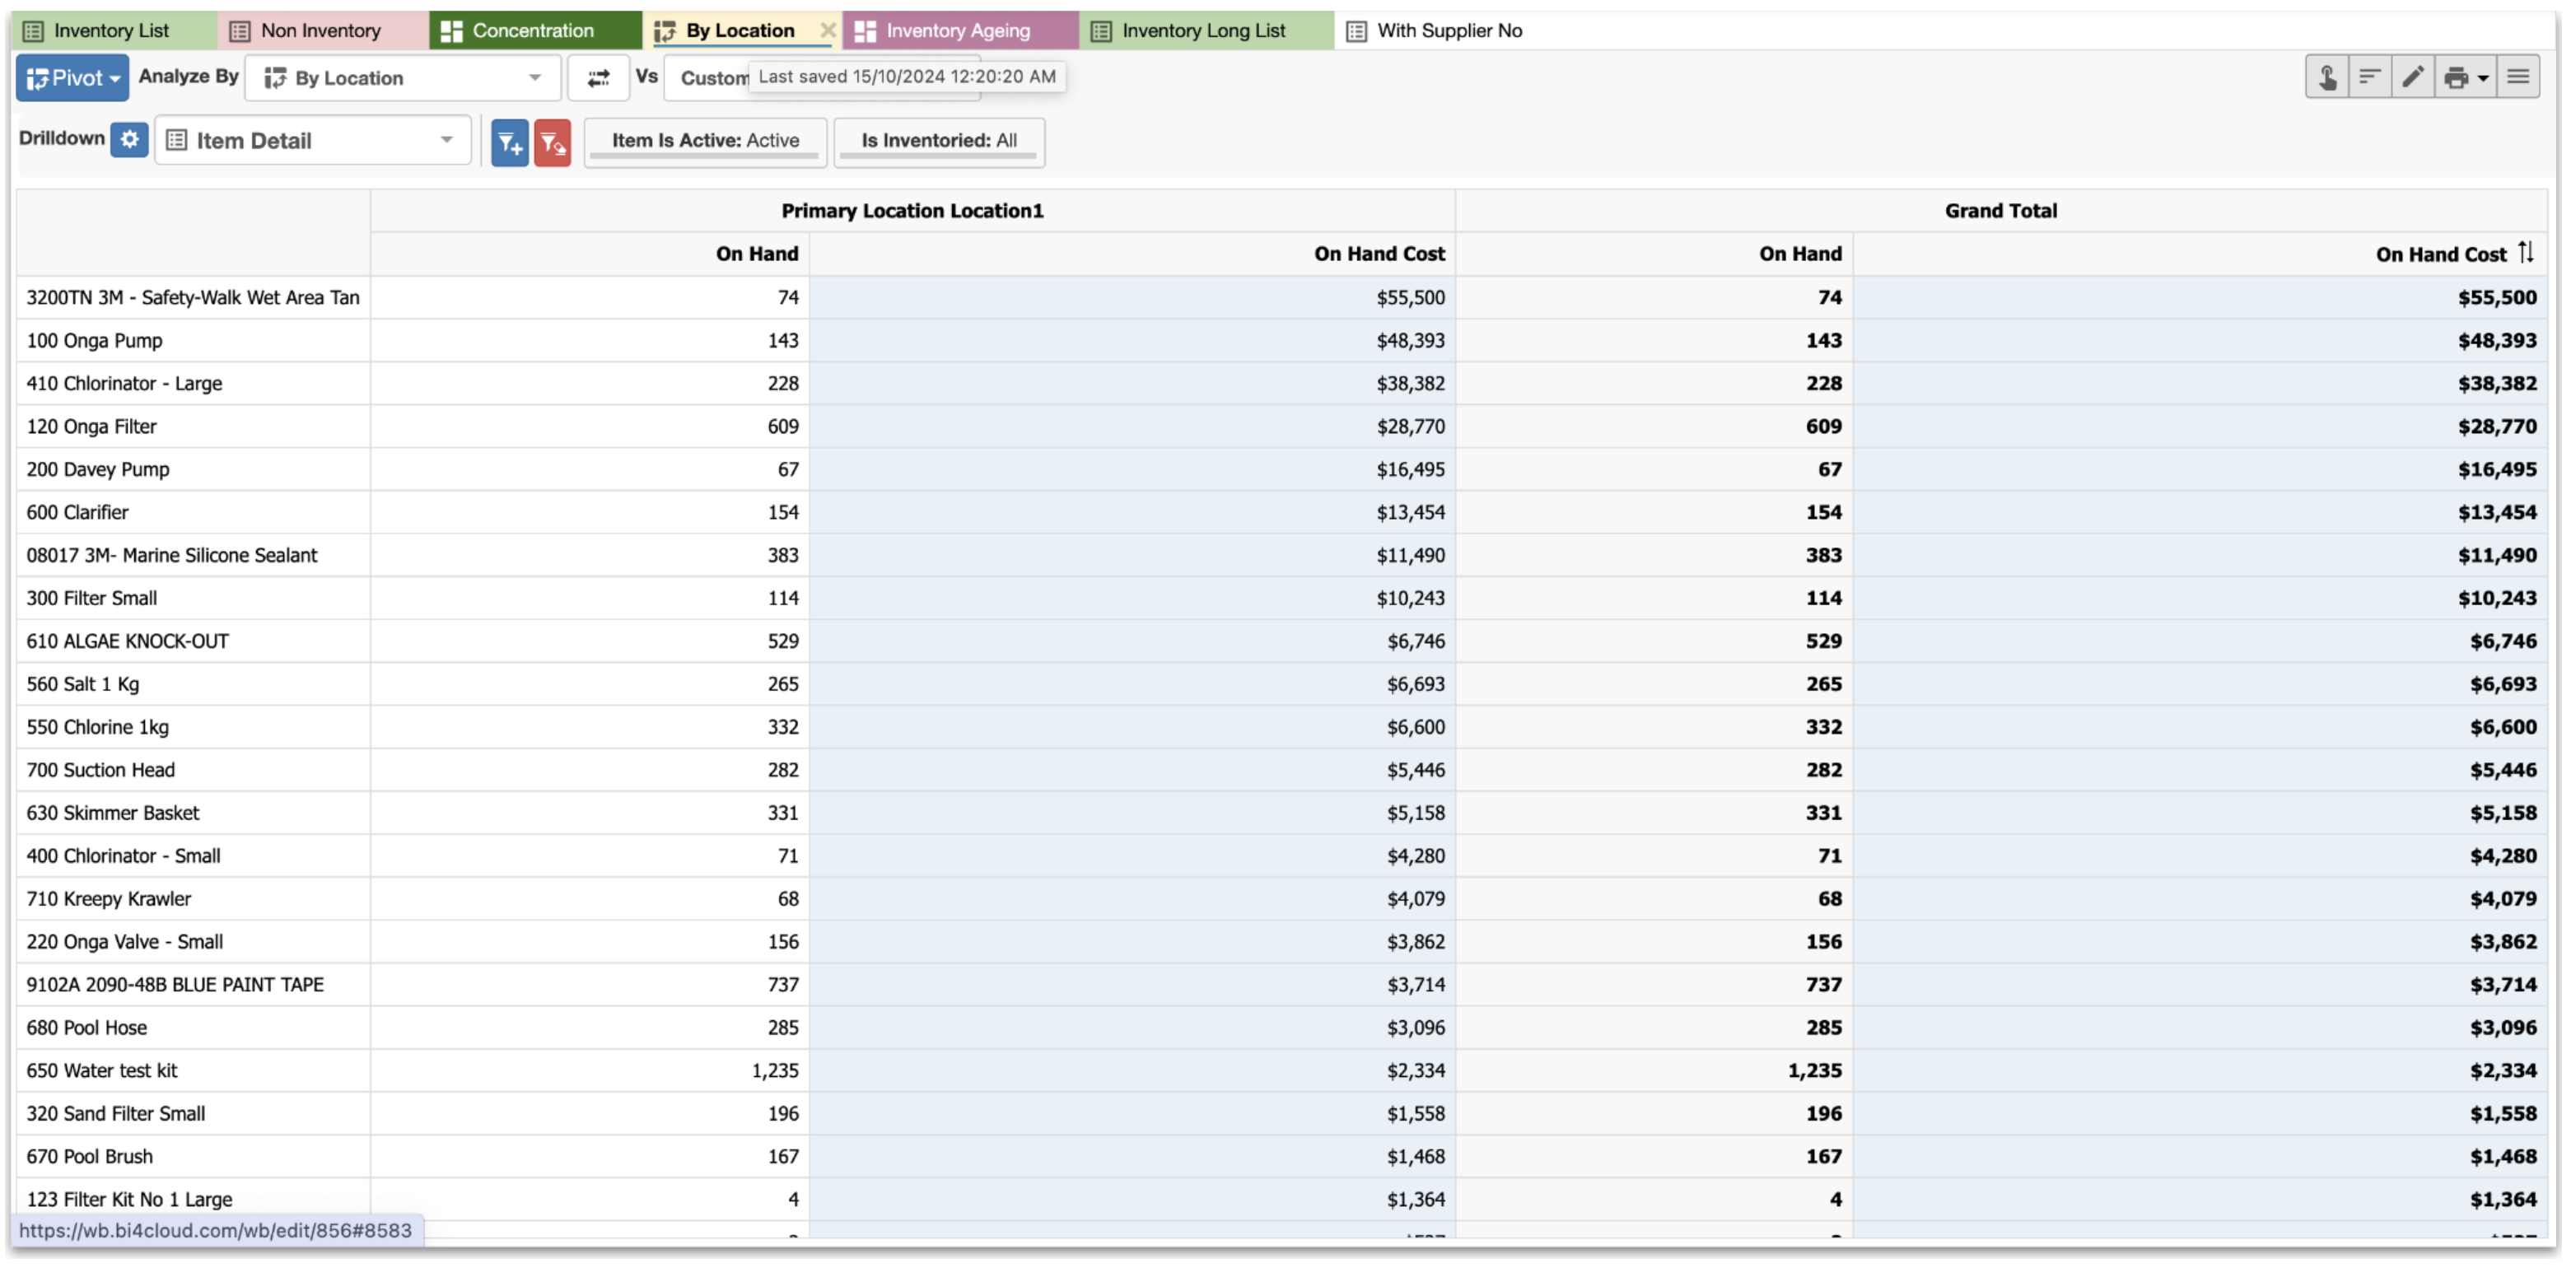Click the 609 On Hand cell for Onga Filter
Viewport: 2576px width, 1268px height.
tap(590, 427)
